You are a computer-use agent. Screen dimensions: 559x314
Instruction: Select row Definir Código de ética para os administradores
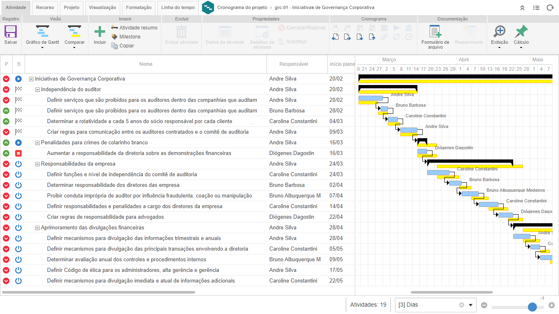tap(178, 270)
